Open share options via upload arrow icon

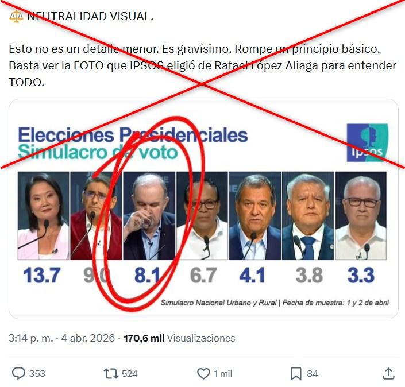388,373
